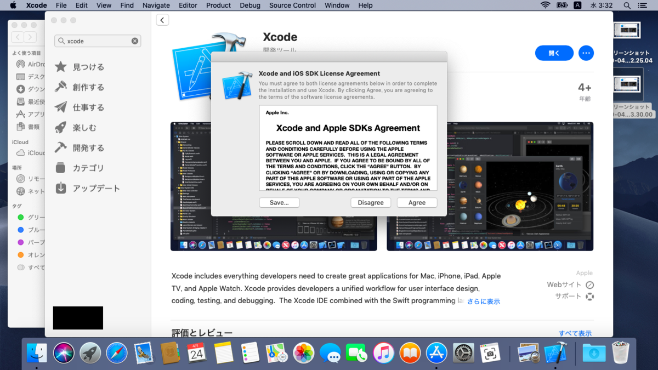Launch Siri from the Dock
This screenshot has width=658, height=370.
click(x=64, y=353)
